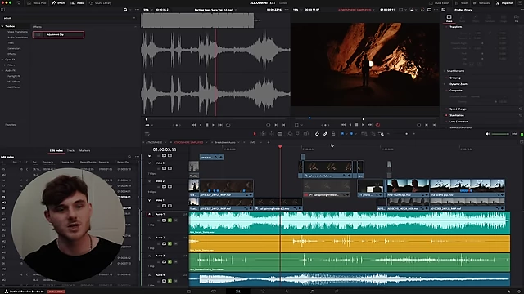Open the Fairlight page music note icon
524x294 pixels.
(x=312, y=292)
